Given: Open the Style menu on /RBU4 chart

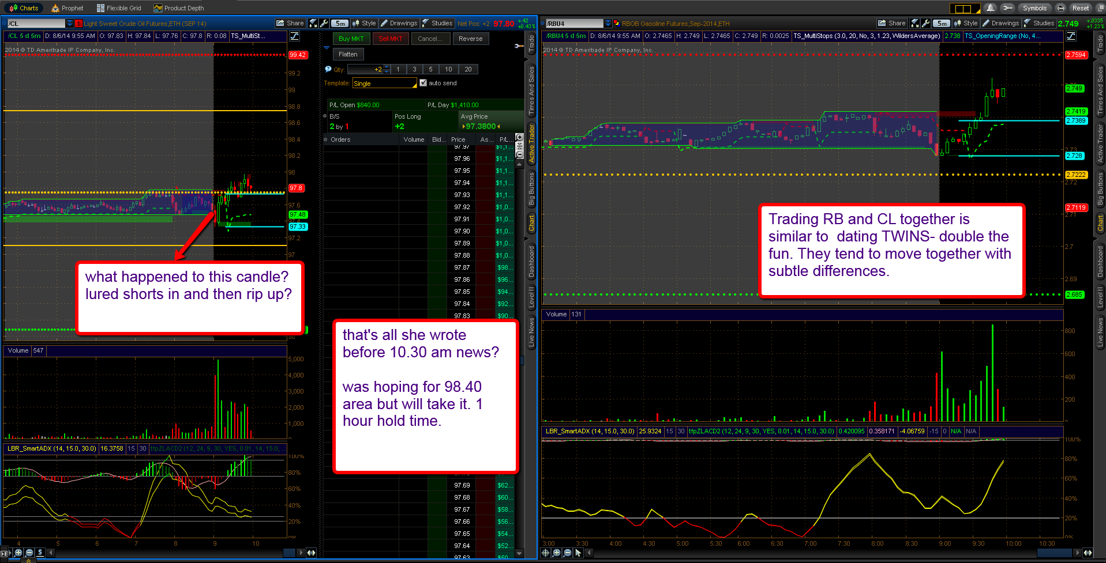Looking at the screenshot, I should point(966,24).
